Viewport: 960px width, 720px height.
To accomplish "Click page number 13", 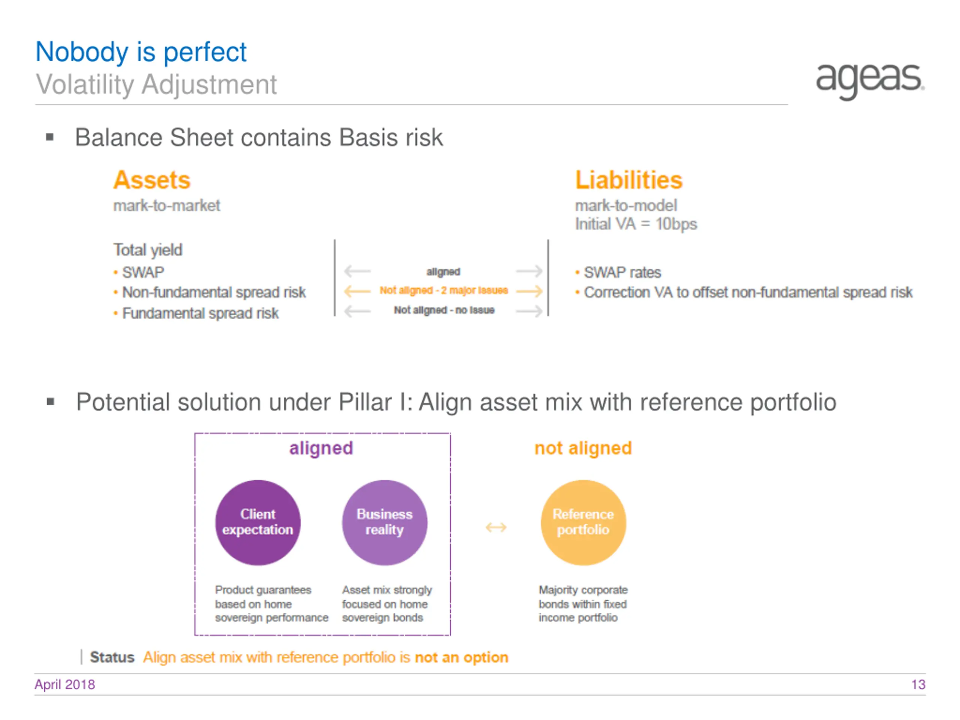I will (918, 684).
